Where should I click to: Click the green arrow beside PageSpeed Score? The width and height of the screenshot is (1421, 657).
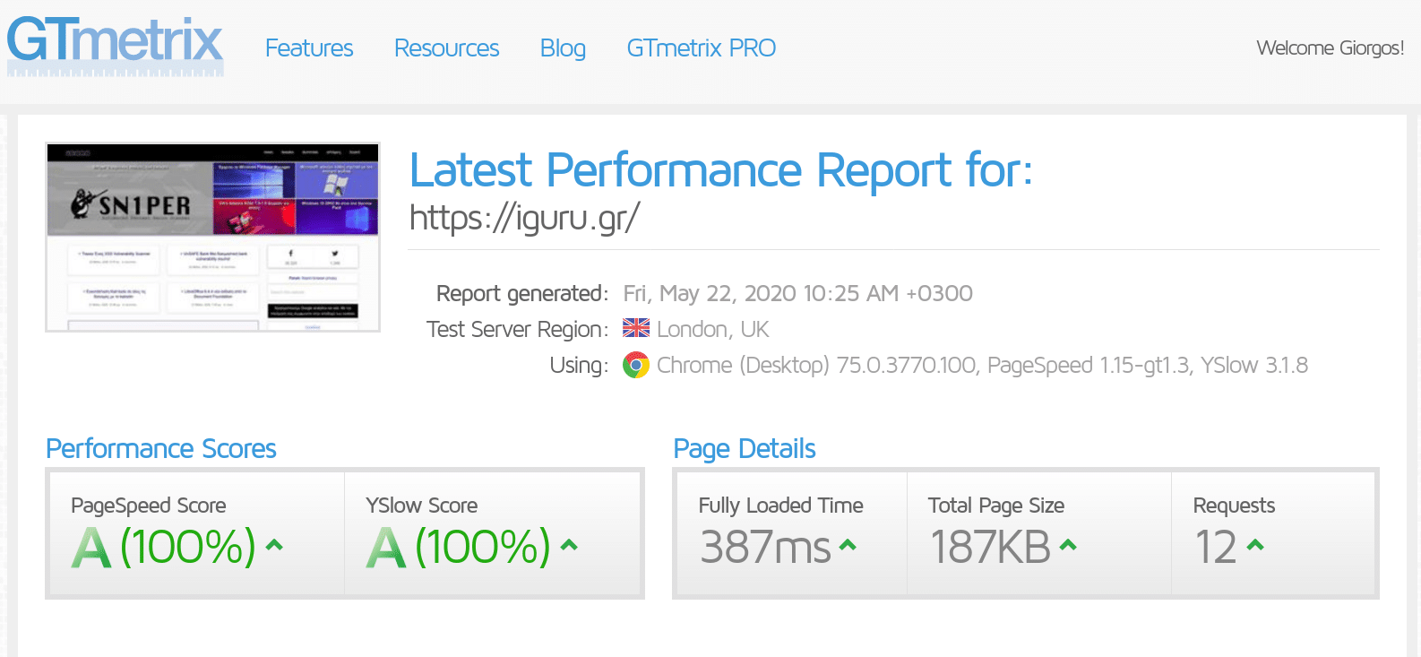(275, 544)
